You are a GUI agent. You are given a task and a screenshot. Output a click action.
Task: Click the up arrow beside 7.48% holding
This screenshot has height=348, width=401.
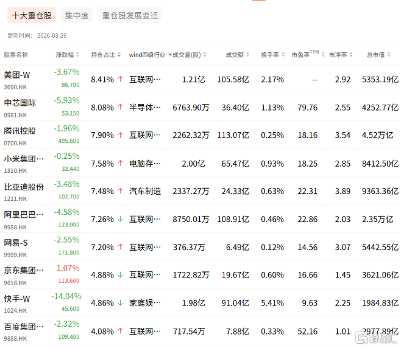click(x=121, y=190)
